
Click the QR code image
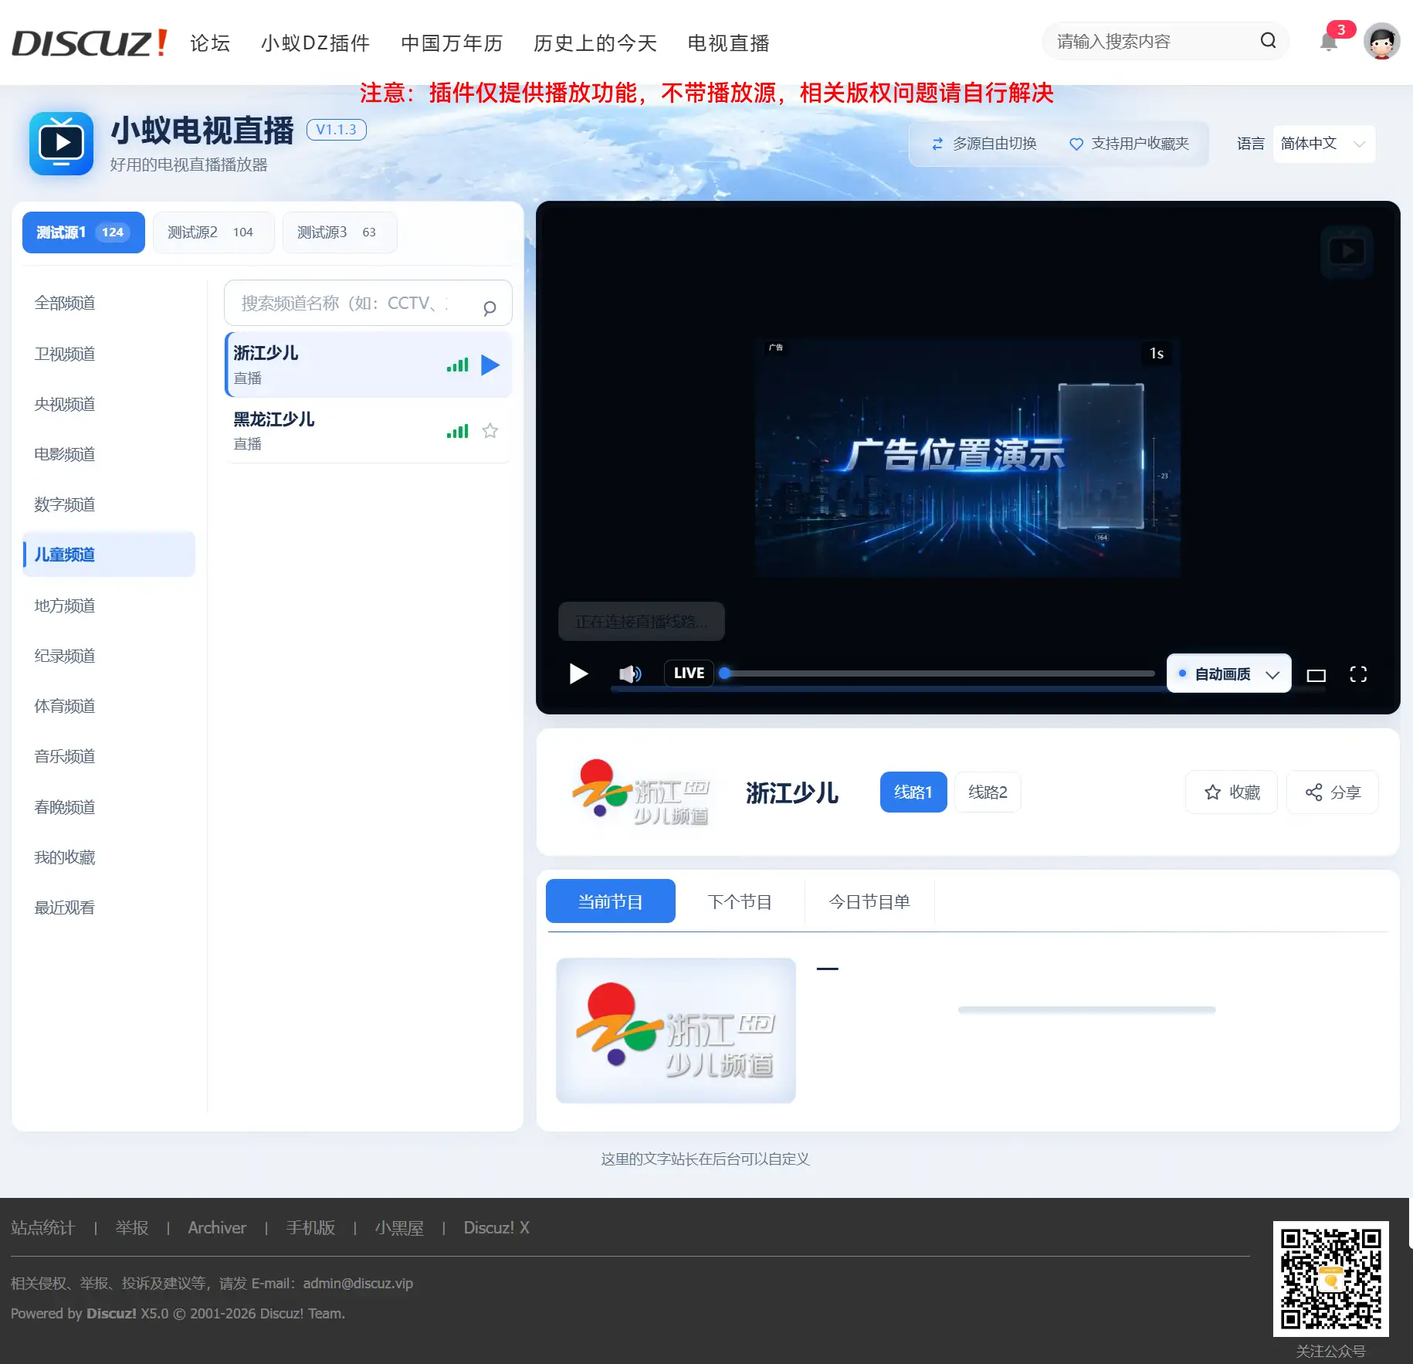pos(1330,1279)
